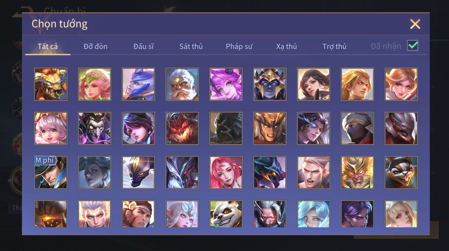449x251 pixels.
Task: Choose the light-blue haired girl hero
Action: (x=314, y=214)
